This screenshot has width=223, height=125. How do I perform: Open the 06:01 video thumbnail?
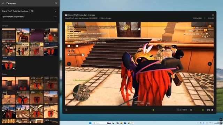coord(51,35)
